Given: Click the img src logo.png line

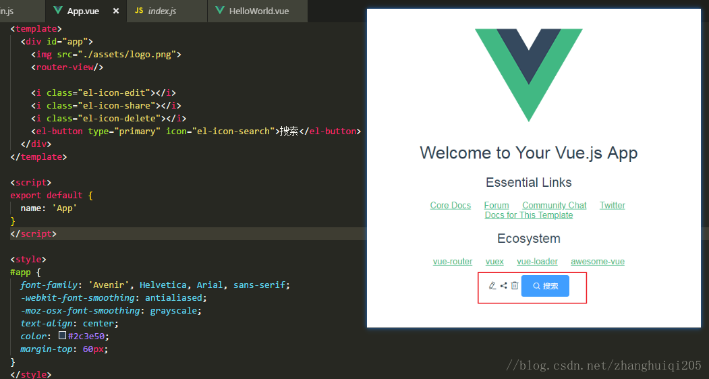Looking at the screenshot, I should tap(107, 54).
